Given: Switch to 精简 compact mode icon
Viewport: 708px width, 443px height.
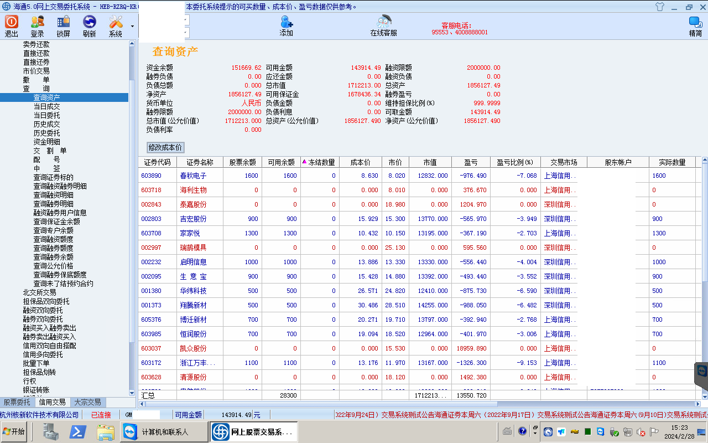Looking at the screenshot, I should coord(695,25).
